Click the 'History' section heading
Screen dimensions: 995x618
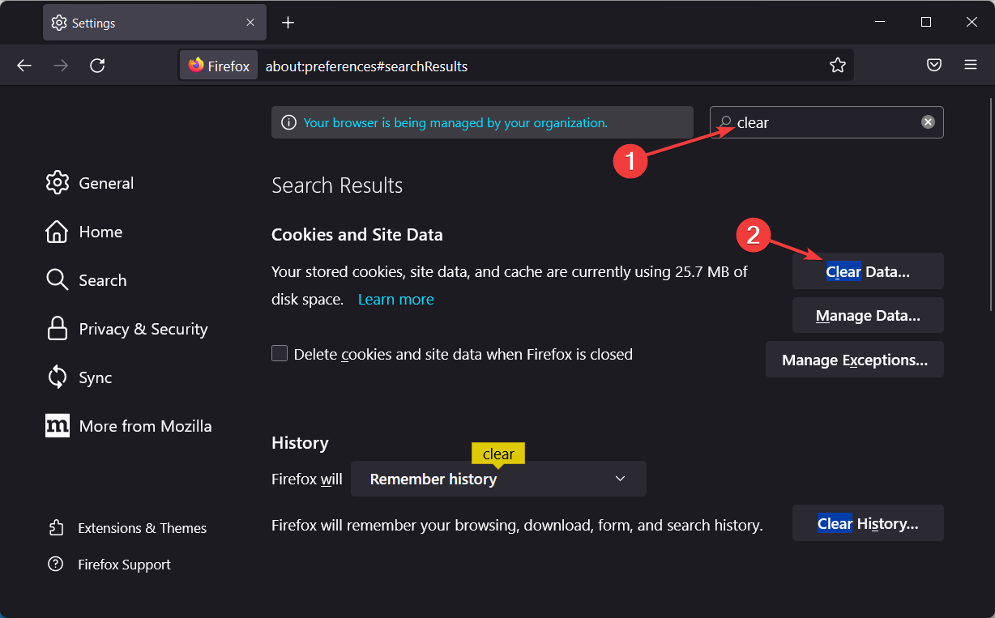(300, 443)
